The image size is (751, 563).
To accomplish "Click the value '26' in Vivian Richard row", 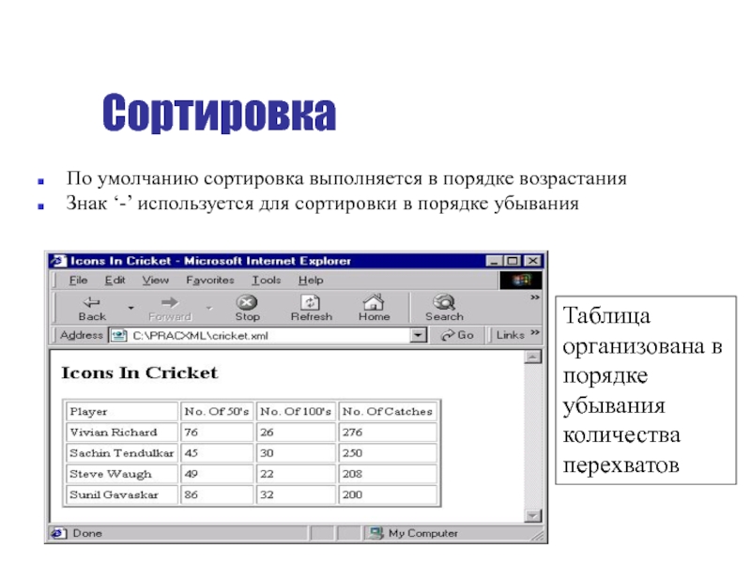I will 267,433.
